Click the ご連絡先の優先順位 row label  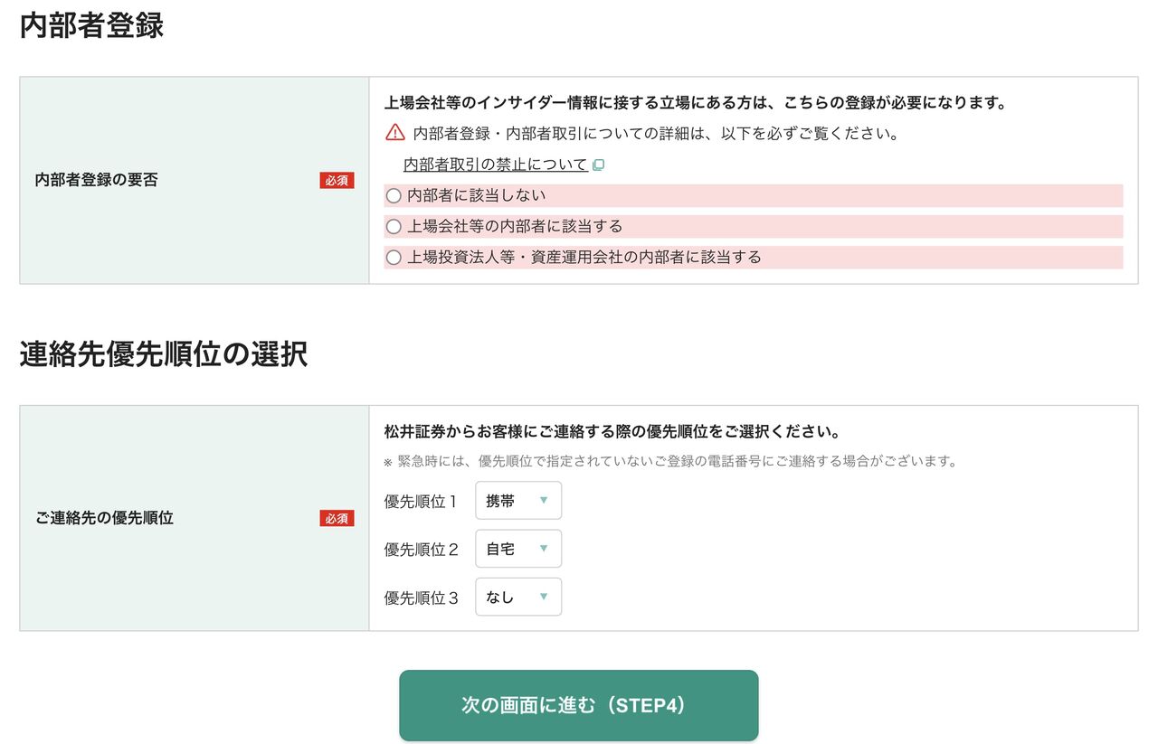[x=104, y=518]
